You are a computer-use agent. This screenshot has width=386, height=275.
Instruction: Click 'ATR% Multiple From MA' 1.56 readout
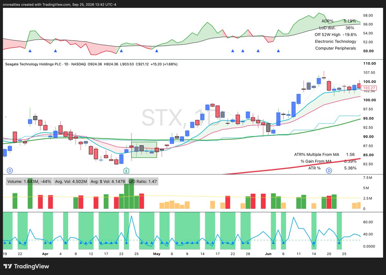[325, 155]
